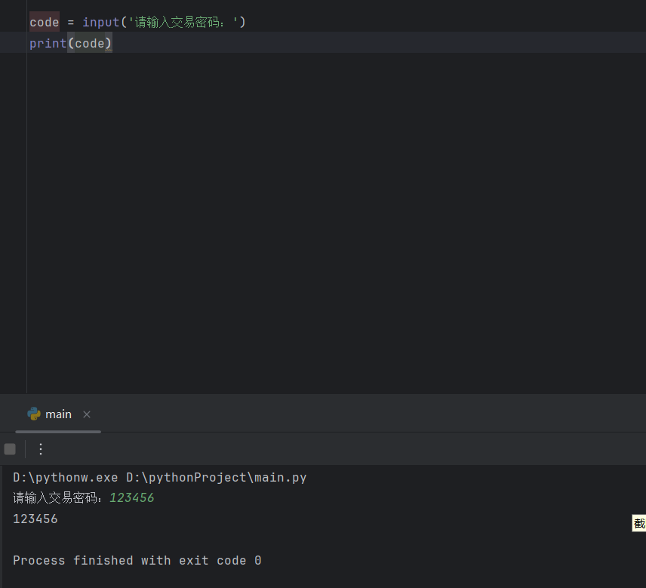Click 'Process finished with exit code 0' text
The image size is (646, 588).
(x=137, y=560)
